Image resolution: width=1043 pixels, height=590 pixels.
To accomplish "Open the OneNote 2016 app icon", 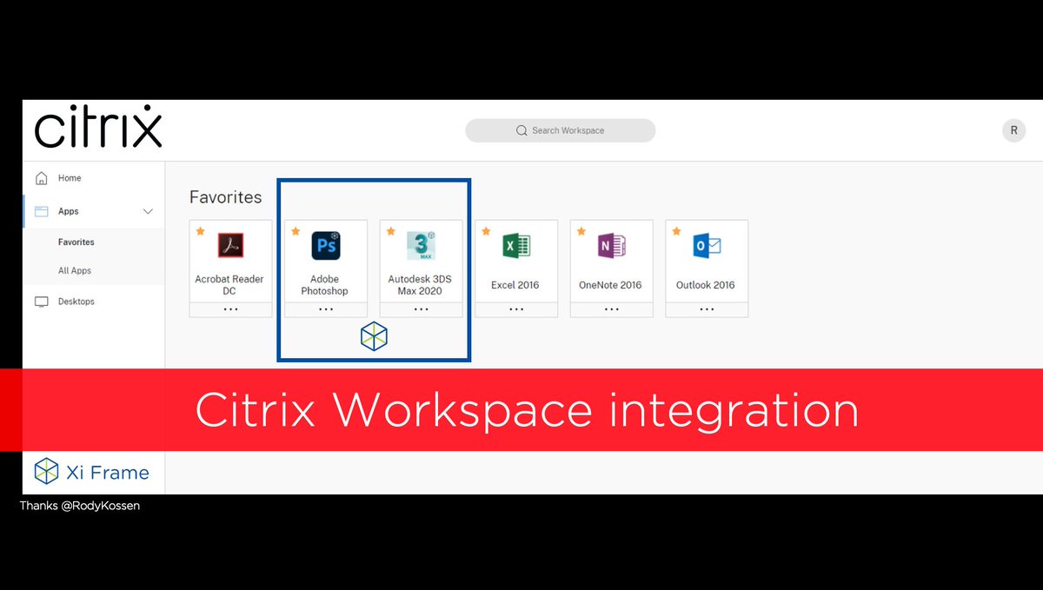I will coord(612,246).
